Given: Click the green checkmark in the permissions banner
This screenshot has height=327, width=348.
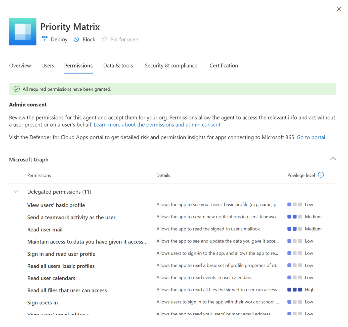Looking at the screenshot, I should 17,89.
